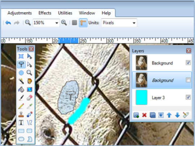Select the Paint Bucket tool
195x146 pixels.
[x=21, y=89]
